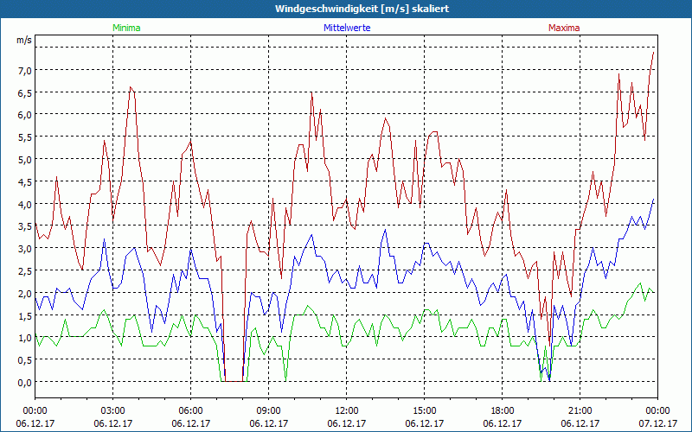
Task: Click the 03:00 time axis label
Action: [113, 411]
